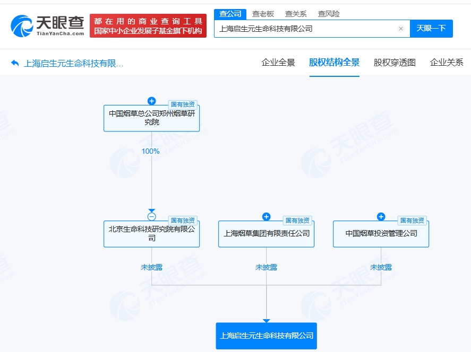The height and width of the screenshot is (352, 471).
Task: Click the clear (×) icon in the search box
Action: click(401, 29)
